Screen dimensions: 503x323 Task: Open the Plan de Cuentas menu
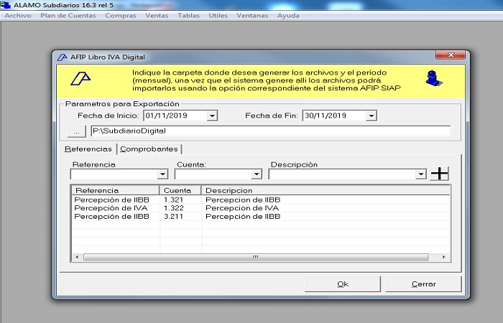click(68, 15)
